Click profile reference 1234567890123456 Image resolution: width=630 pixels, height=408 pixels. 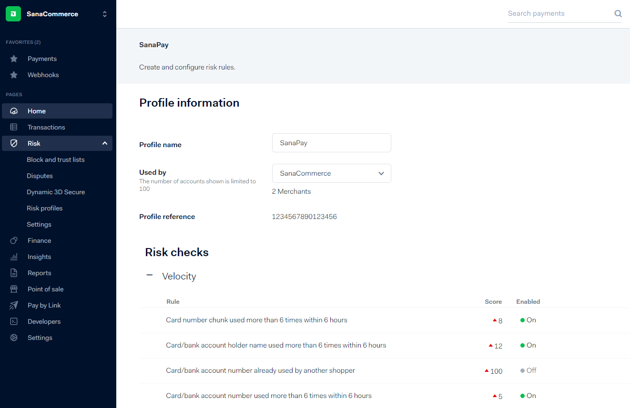[304, 217]
